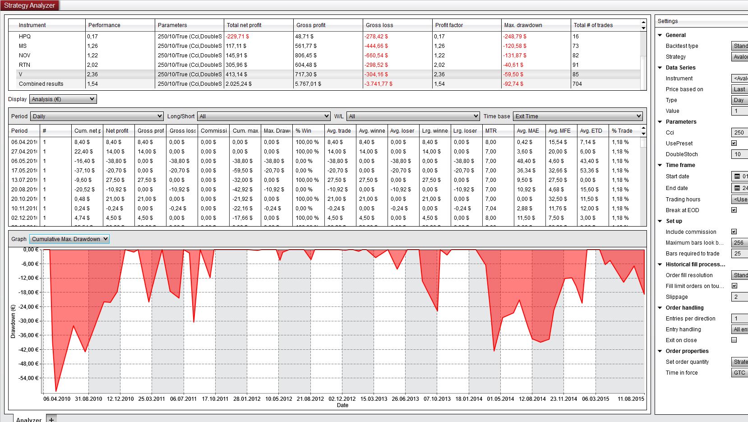Viewport: 748px width, 422px height.
Task: Switch to the Analyzer tab
Action: pos(29,419)
